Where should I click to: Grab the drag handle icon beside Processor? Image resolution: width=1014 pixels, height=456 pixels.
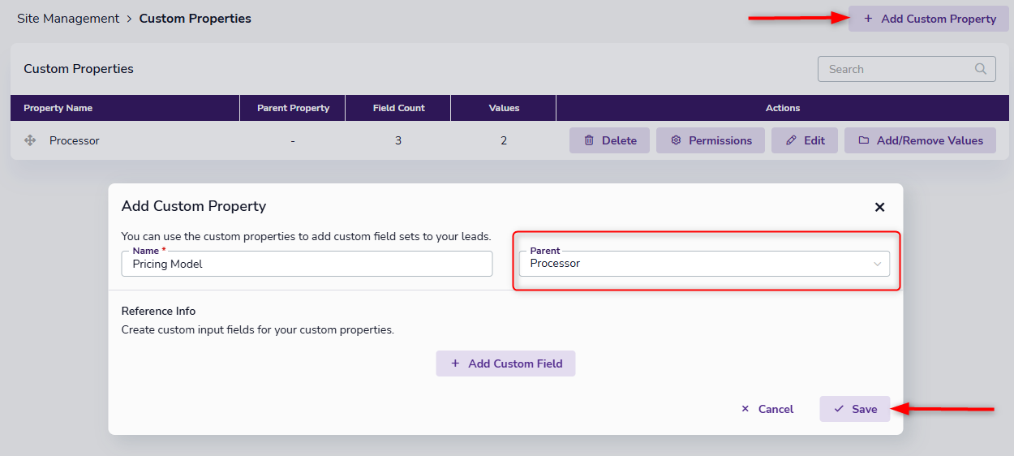coord(30,140)
